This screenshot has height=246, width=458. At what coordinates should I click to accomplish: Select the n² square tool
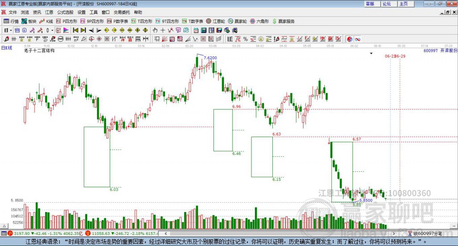(x=76, y=39)
